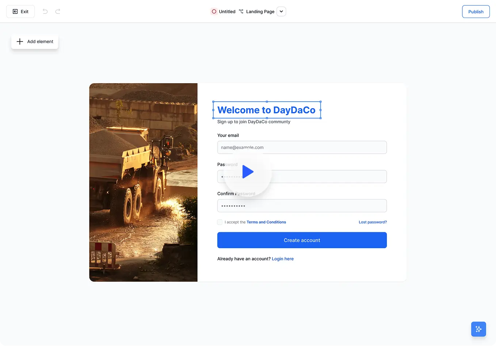496x346 pixels.
Task: Tick the Terms and Conditions checkbox
Action: 220,222
